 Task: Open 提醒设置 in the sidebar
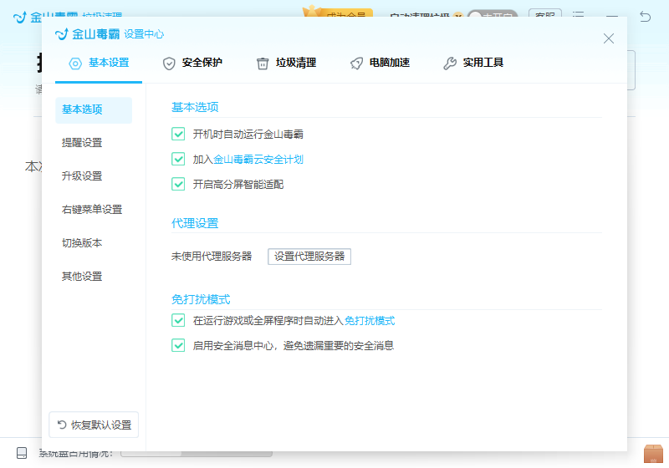pyautogui.click(x=82, y=143)
